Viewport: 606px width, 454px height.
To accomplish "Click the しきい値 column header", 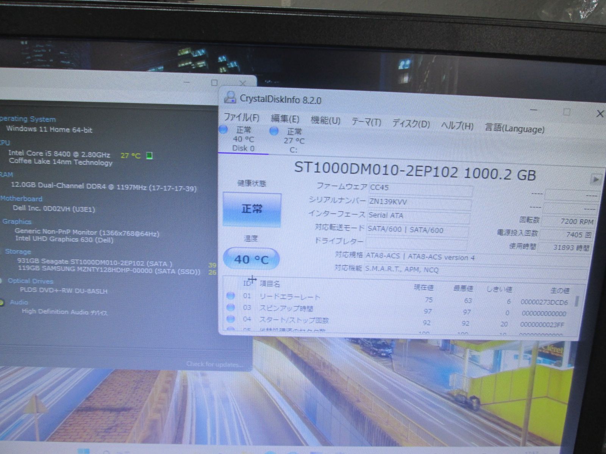I will (499, 289).
